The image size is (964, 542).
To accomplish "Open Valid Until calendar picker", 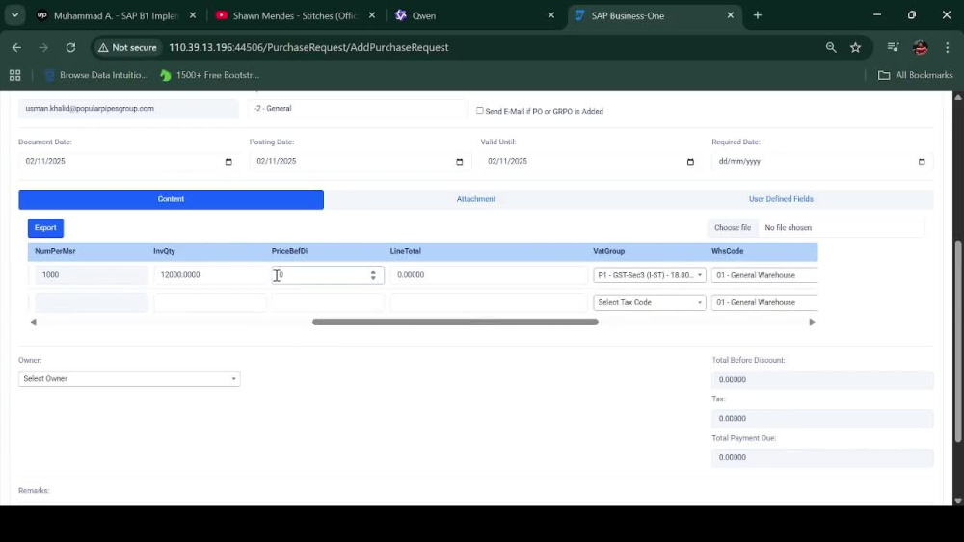I will point(690,162).
